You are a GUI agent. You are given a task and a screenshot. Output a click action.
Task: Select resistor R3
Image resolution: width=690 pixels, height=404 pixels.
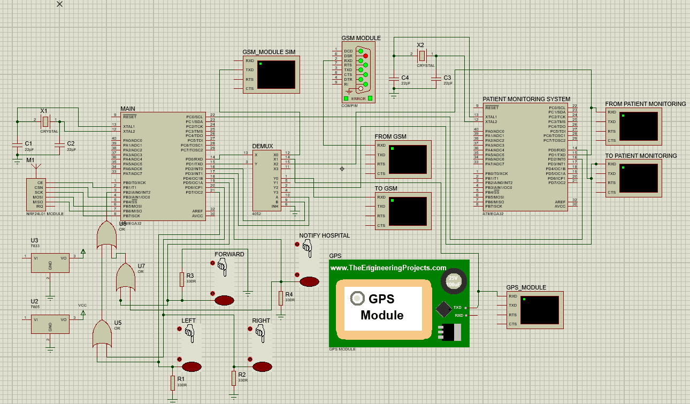[182, 279]
